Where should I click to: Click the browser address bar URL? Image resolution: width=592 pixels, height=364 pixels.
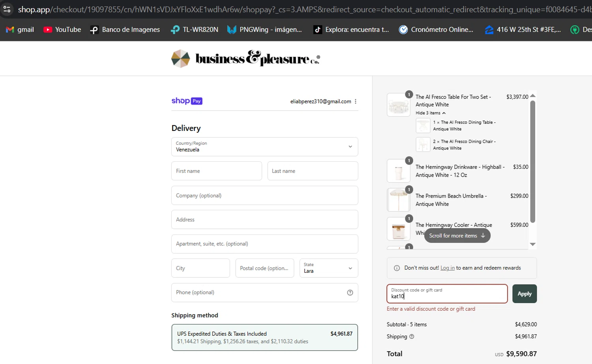point(304,9)
